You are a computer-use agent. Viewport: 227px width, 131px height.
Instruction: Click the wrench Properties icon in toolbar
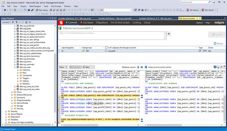(139, 10)
